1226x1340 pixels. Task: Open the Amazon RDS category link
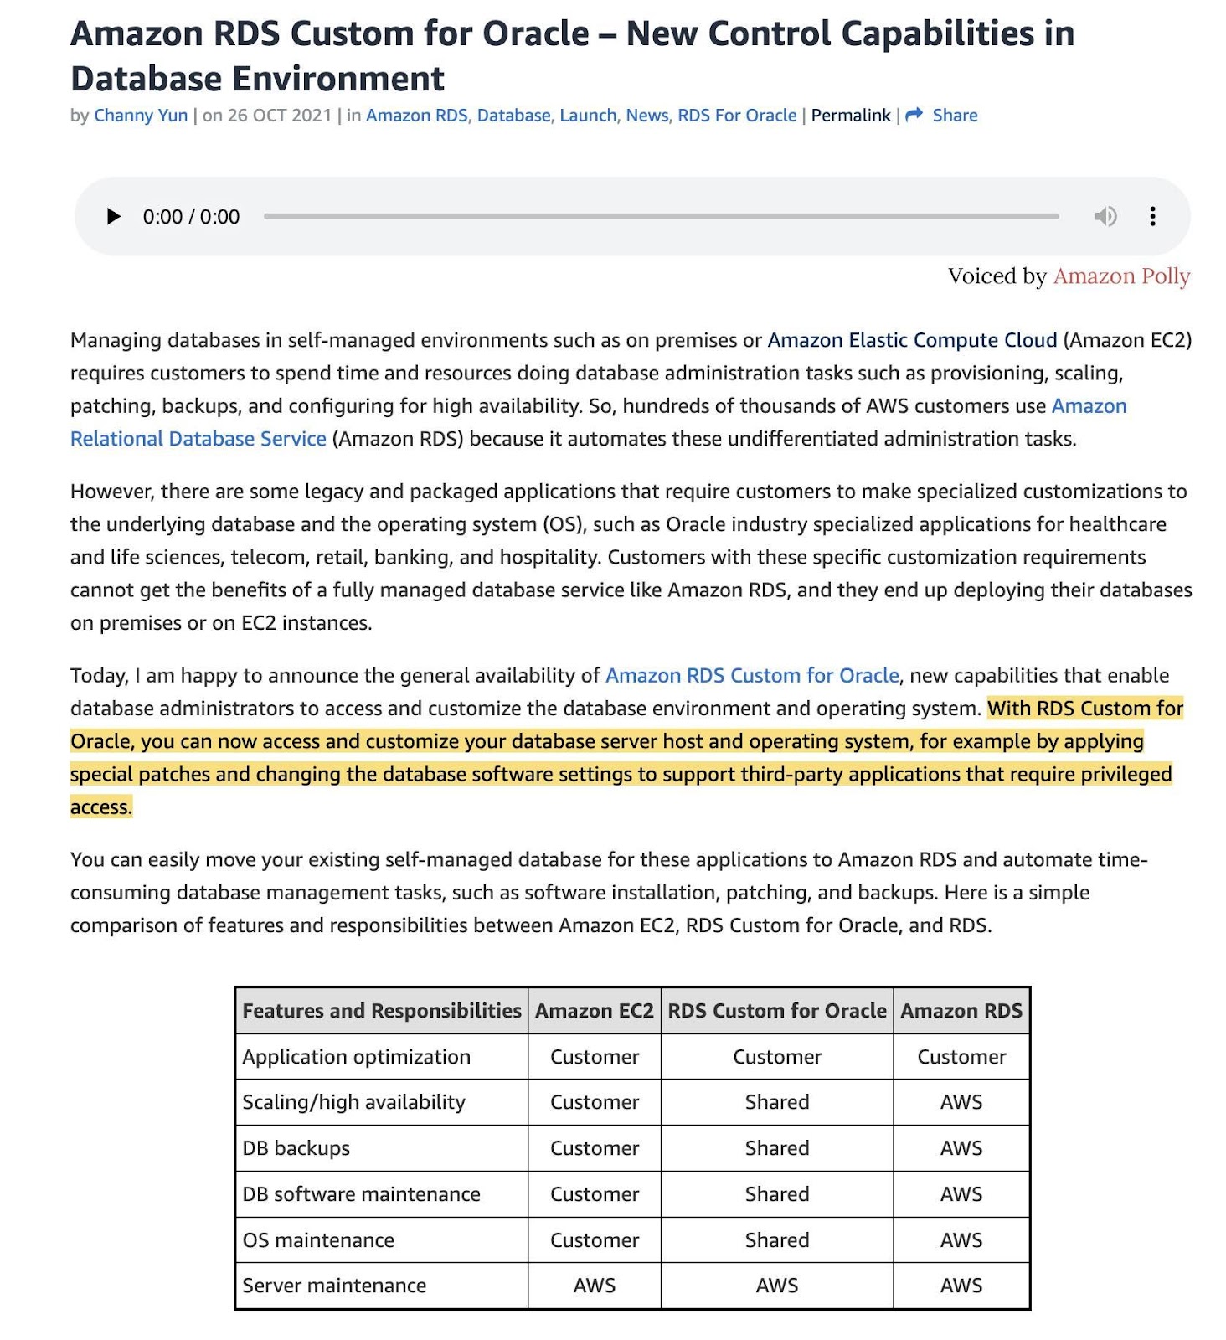tap(416, 116)
